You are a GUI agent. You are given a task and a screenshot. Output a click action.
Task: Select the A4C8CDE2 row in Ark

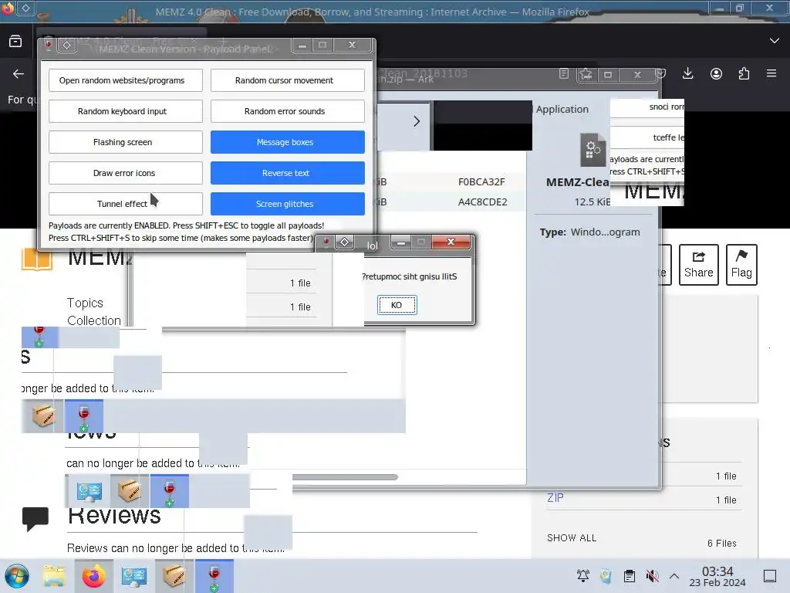(451, 202)
